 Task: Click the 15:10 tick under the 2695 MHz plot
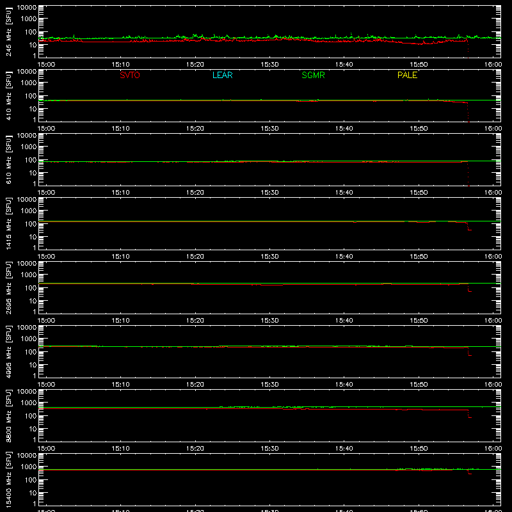pyautogui.click(x=120, y=321)
